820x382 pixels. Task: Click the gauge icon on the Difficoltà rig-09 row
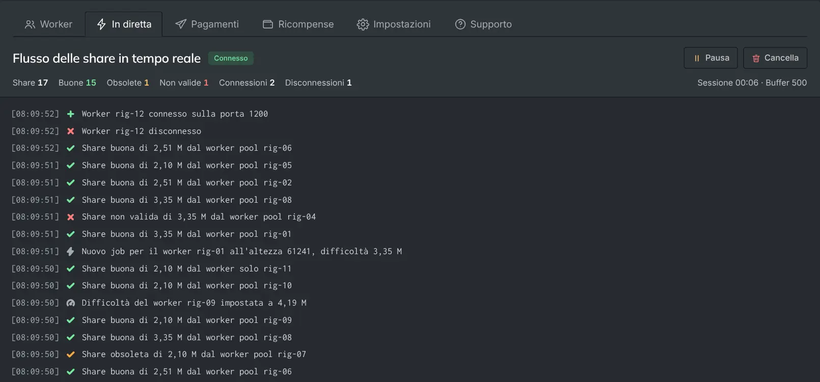coord(71,303)
